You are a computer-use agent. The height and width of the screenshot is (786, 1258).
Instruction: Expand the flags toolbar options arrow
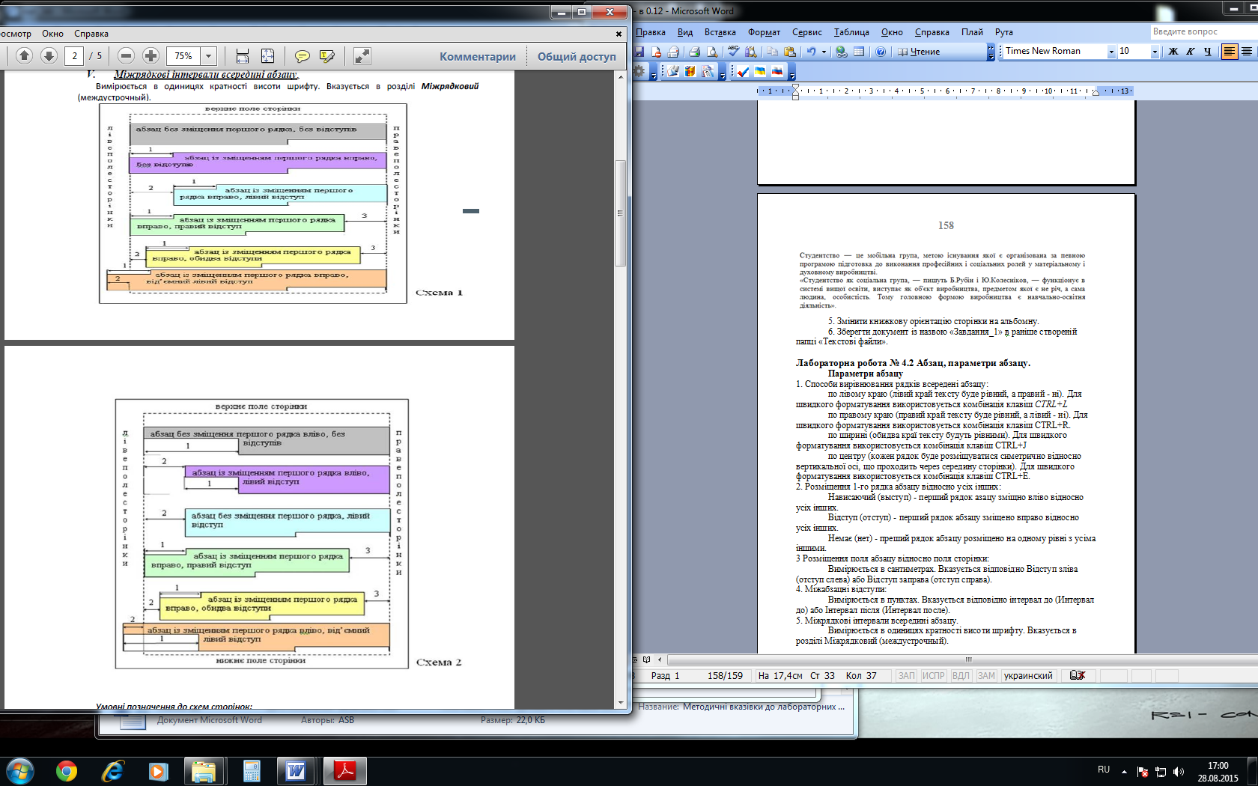click(791, 73)
